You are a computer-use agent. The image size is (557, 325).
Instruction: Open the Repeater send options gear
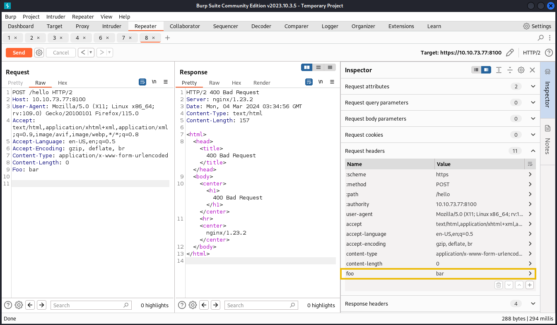click(x=39, y=52)
